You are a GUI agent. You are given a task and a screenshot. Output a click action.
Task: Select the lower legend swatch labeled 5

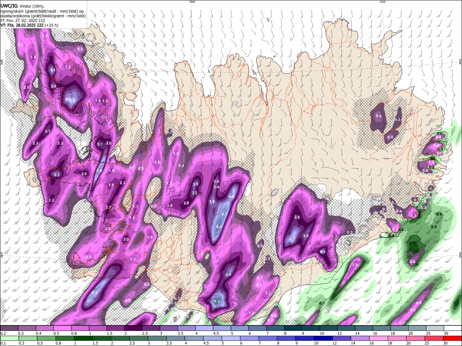pos(231,338)
